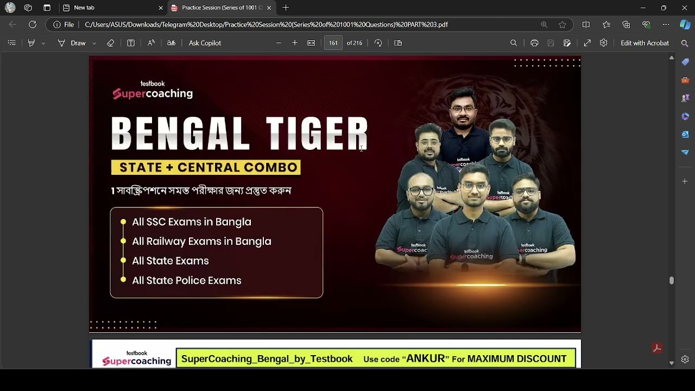Open the Copilot sidebar
Viewport: 695px width, 391px height.
685,24
